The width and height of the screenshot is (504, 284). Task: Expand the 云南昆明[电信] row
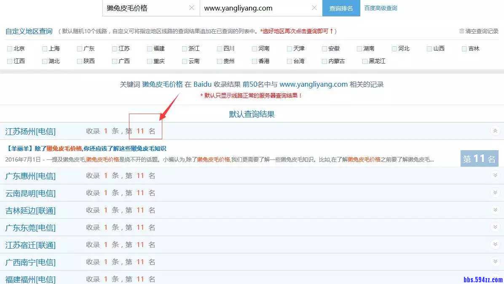(495, 193)
